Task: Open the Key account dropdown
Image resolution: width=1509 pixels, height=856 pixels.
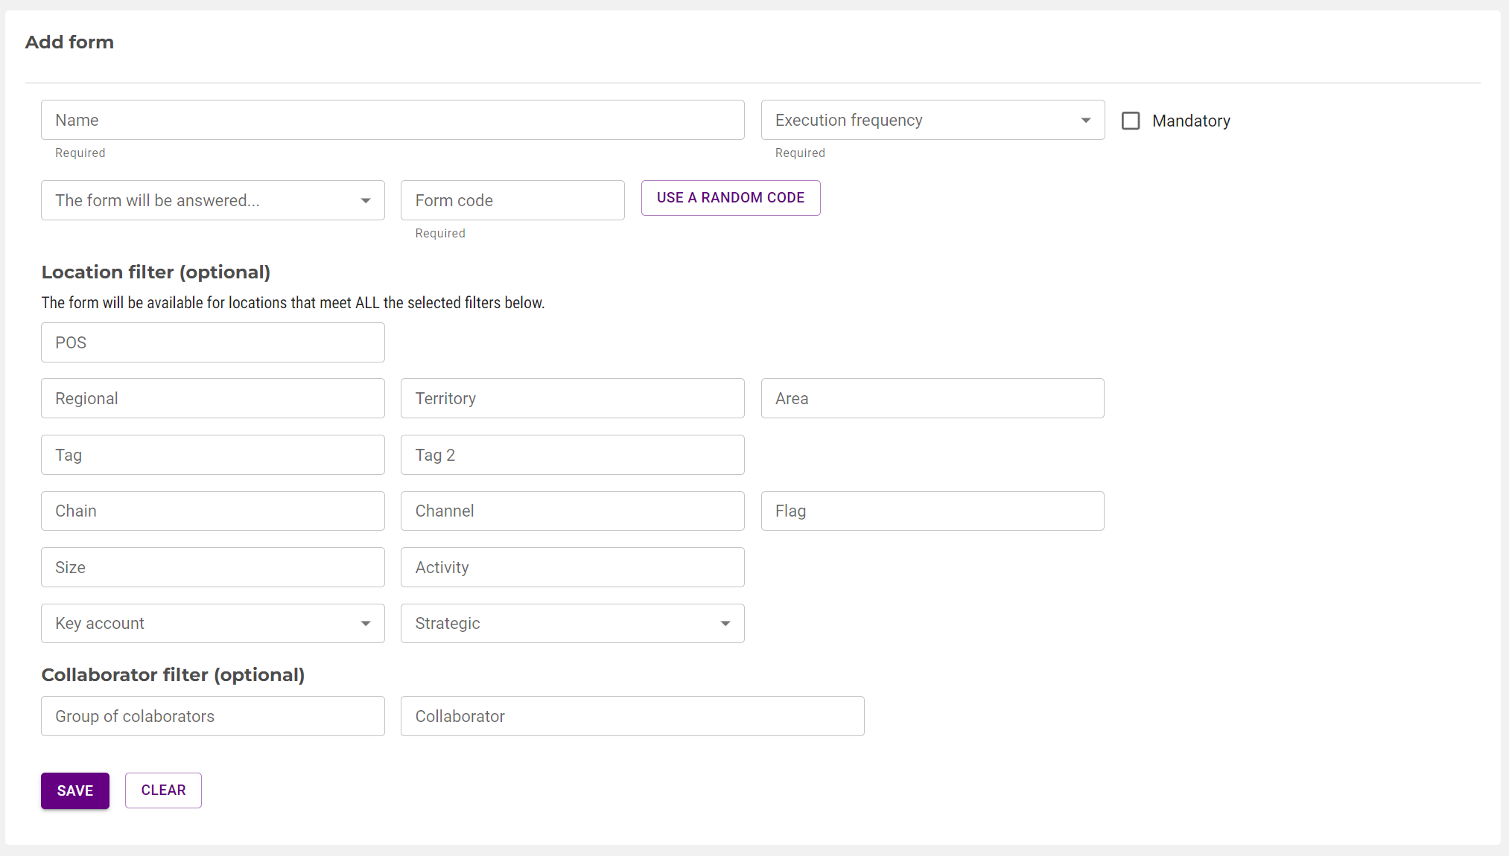Action: coord(212,624)
